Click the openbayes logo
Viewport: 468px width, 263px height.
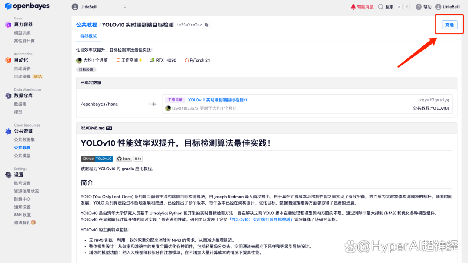27,6
